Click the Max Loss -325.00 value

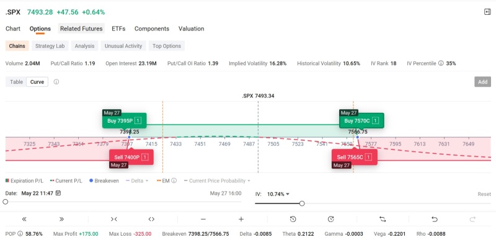coord(143,234)
